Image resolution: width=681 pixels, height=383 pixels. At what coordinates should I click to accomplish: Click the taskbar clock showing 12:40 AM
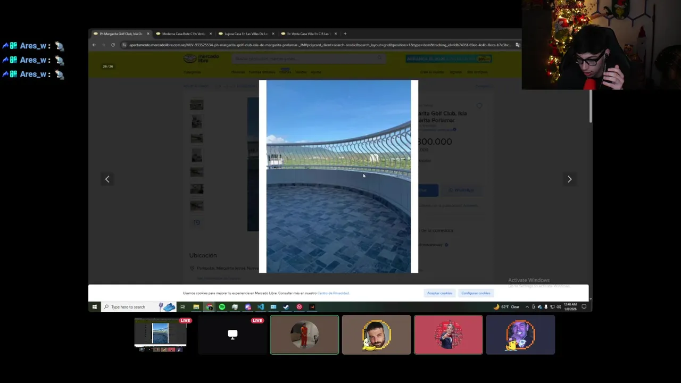click(570, 306)
